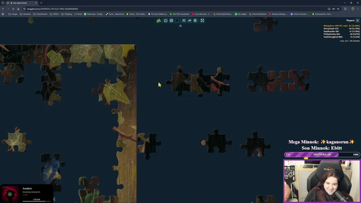Open Home - Steamworks bookmark
Image resolution: width=361 pixels, height=203 pixels.
[115, 14]
